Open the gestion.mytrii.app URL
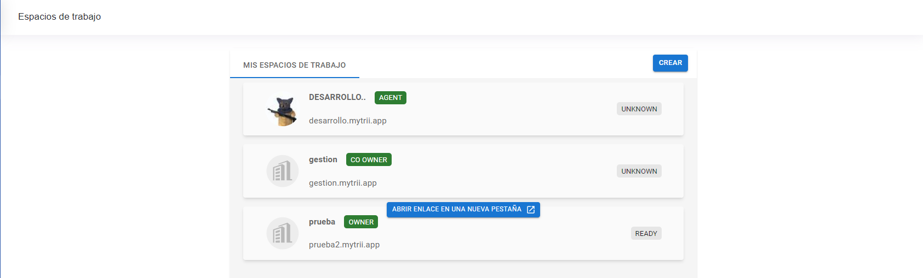Image resolution: width=923 pixels, height=278 pixels. click(342, 183)
